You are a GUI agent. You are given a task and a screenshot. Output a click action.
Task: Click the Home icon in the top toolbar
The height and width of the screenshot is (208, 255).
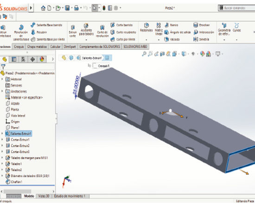43,8
